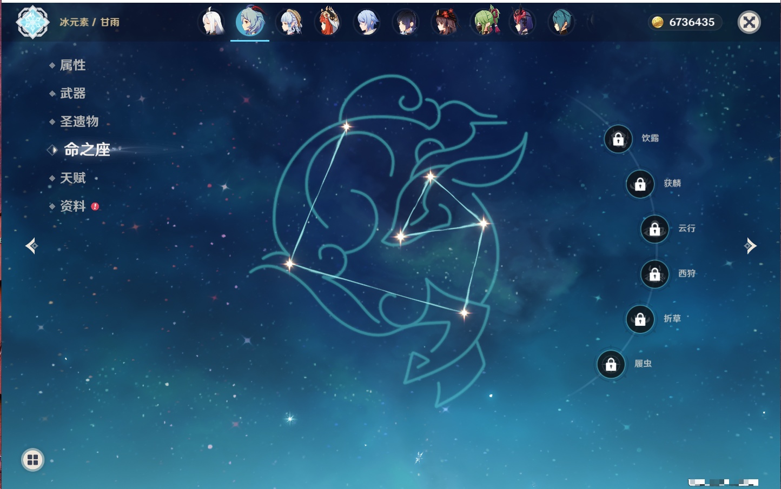Open the locked 获麟 constellation node
The height and width of the screenshot is (489, 781).
(640, 184)
